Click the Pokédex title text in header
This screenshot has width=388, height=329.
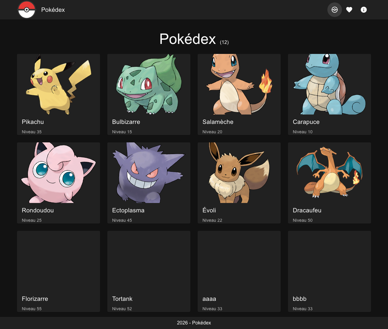[53, 10]
